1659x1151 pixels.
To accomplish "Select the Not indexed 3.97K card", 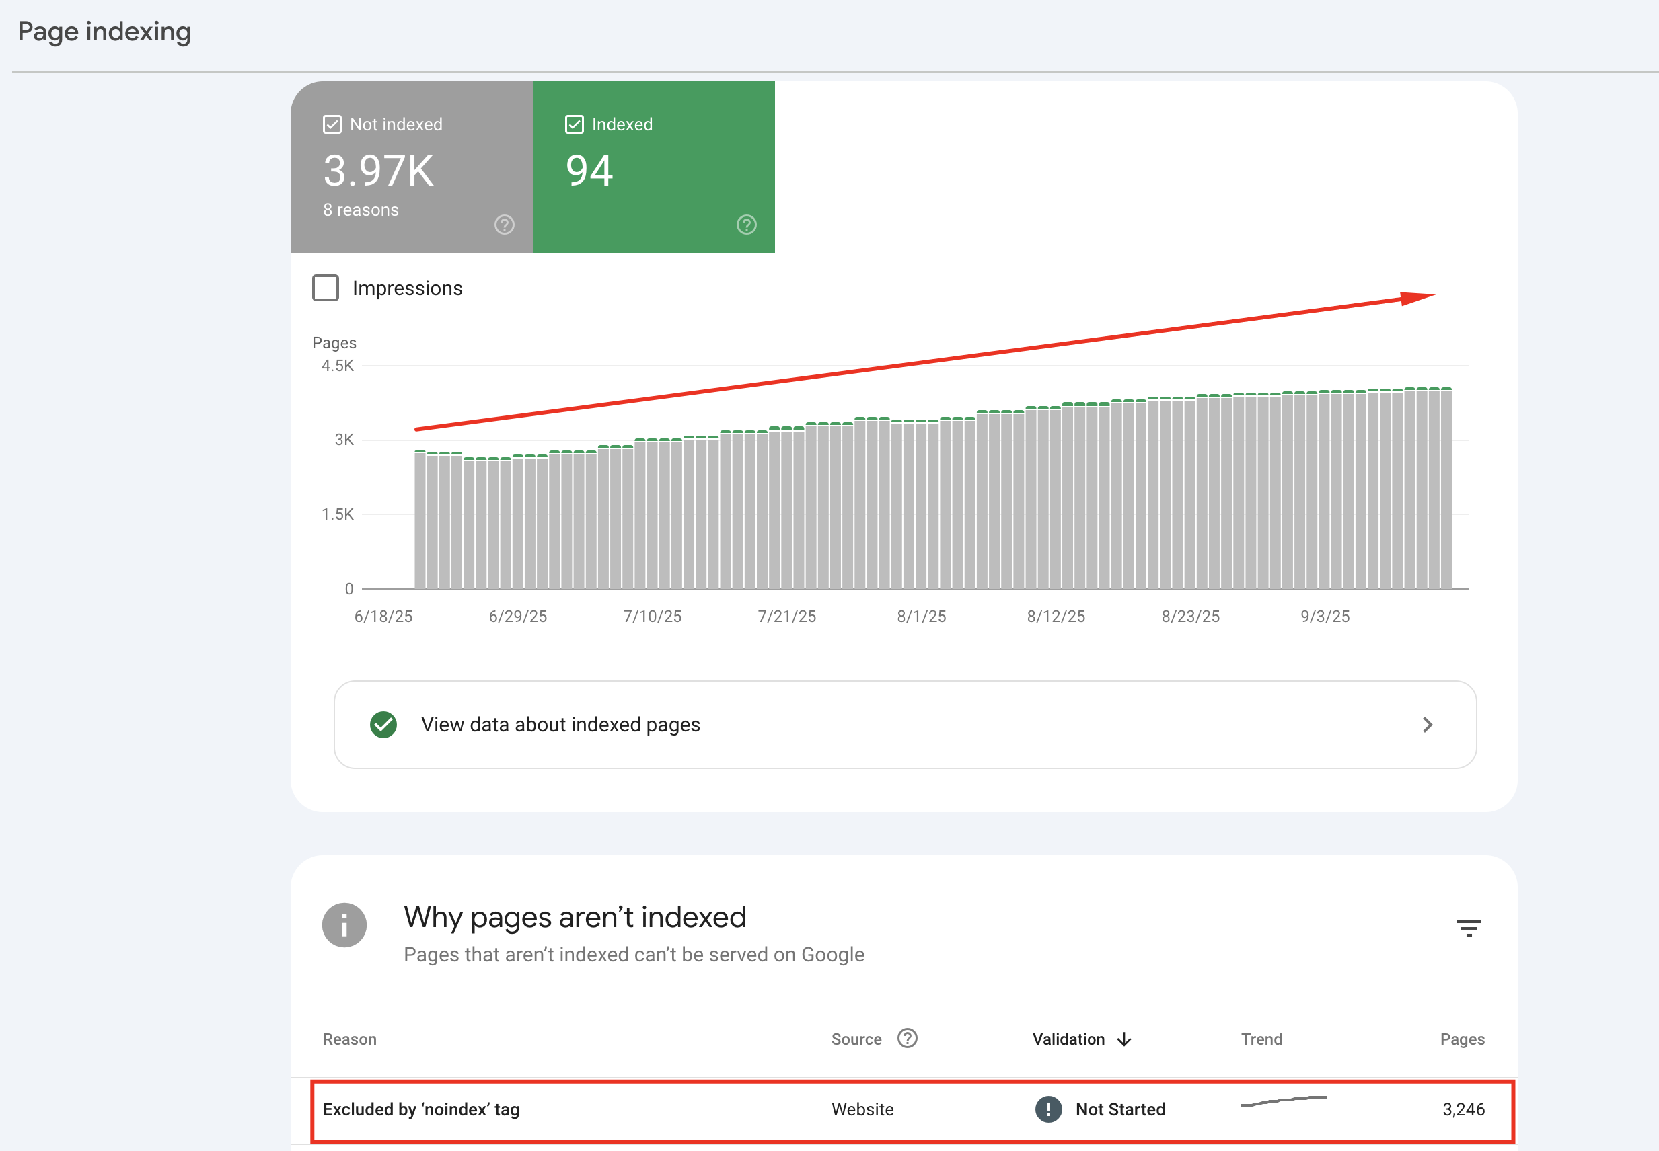I will (411, 167).
